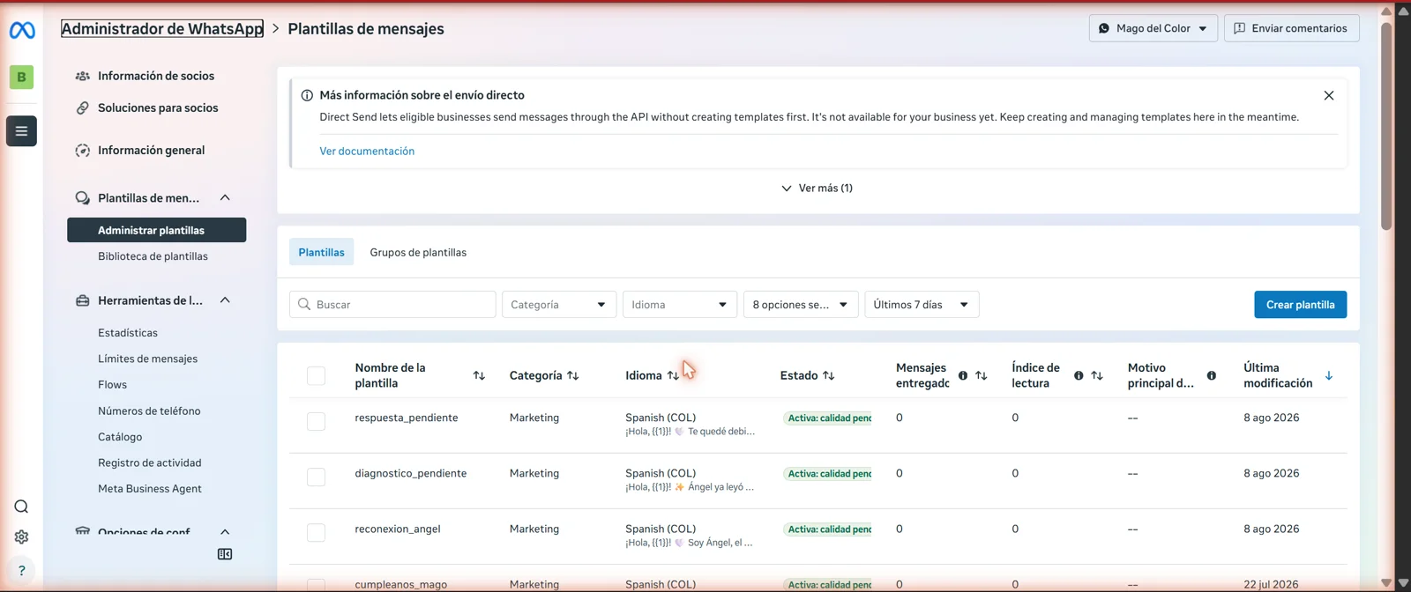The height and width of the screenshot is (592, 1411).
Task: Go to Estadísticas in sidebar
Action: pyautogui.click(x=128, y=333)
